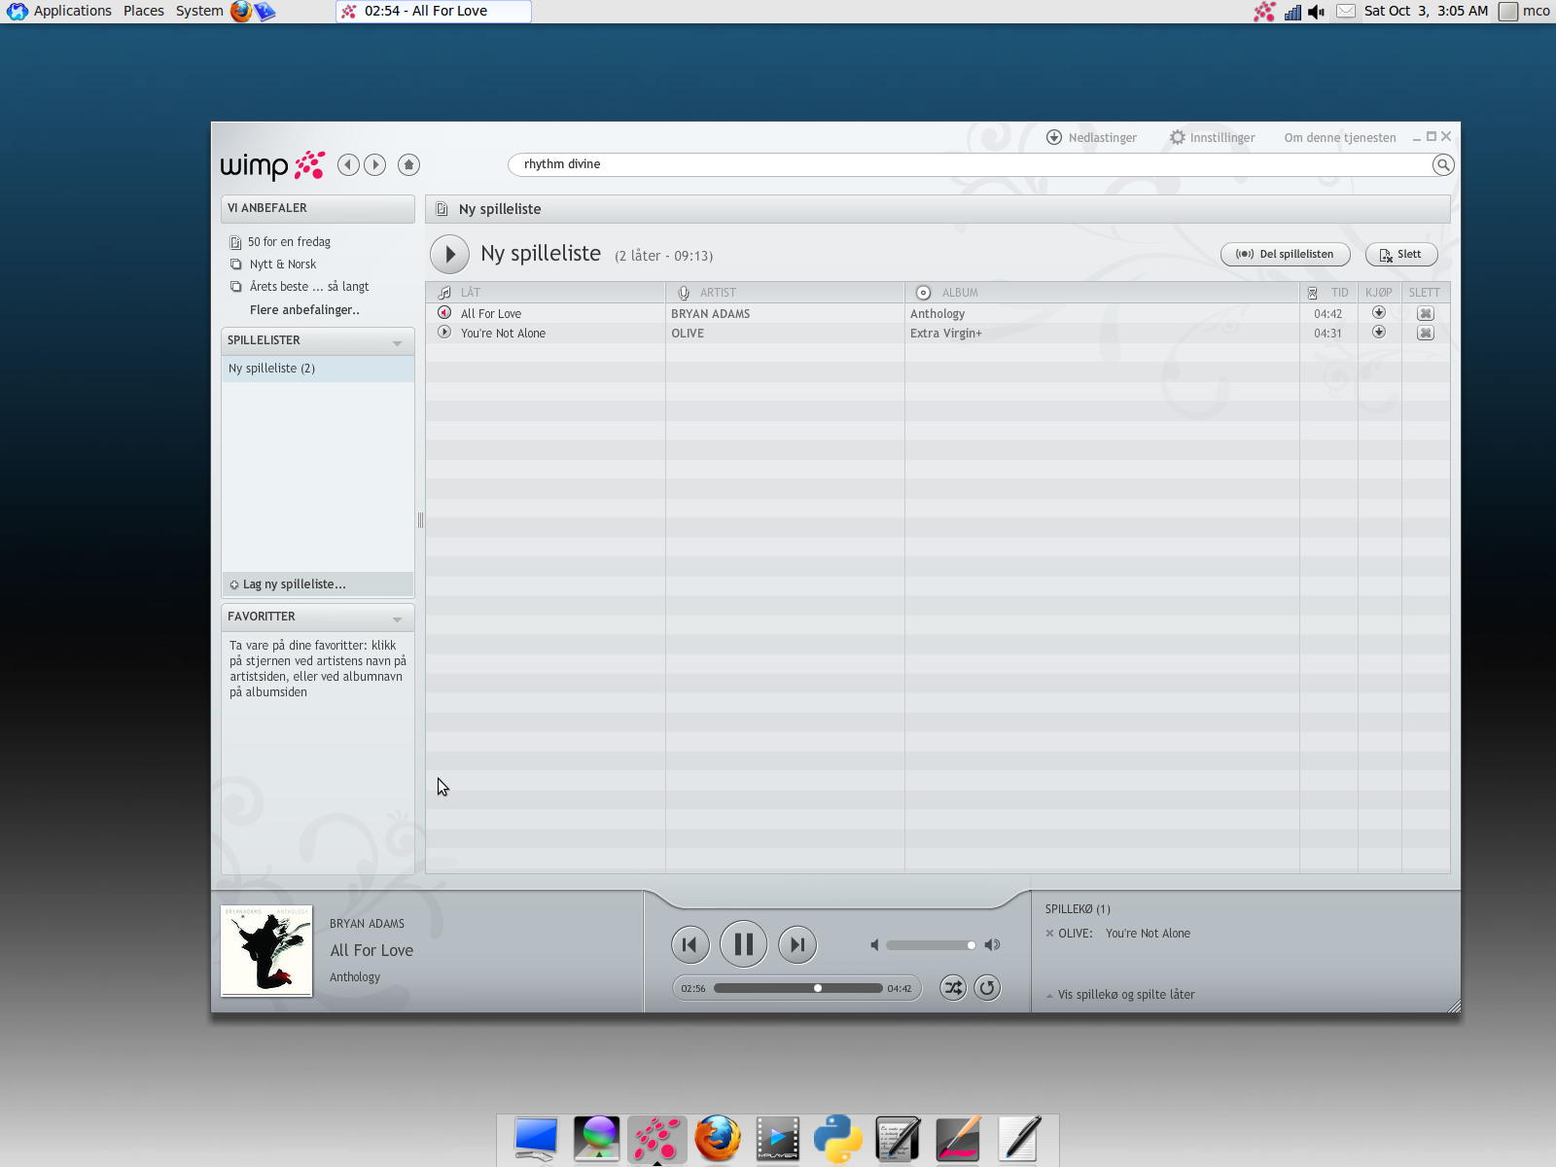Open Om denne tjenesten
This screenshot has width=1556, height=1167.
click(x=1340, y=138)
